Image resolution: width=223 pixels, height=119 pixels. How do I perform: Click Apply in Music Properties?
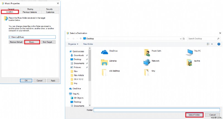point(53,81)
